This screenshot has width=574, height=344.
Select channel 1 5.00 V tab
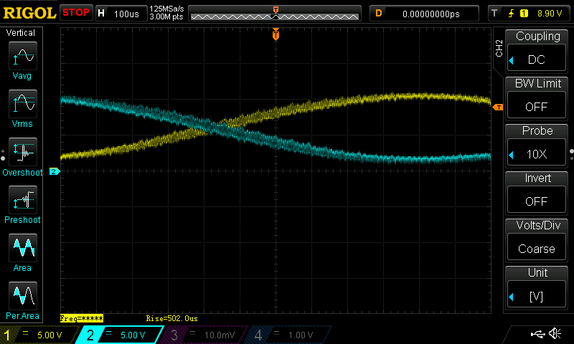tap(39, 335)
